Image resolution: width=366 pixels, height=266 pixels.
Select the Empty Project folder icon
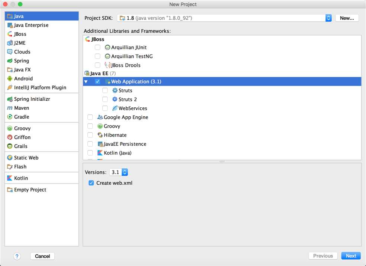10,190
